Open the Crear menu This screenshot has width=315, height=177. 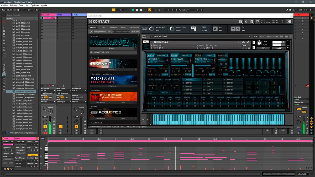pos(21,5)
